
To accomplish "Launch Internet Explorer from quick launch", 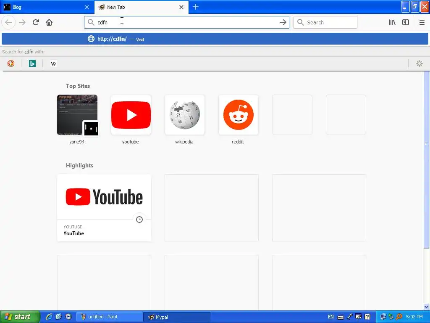I will click(x=49, y=317).
